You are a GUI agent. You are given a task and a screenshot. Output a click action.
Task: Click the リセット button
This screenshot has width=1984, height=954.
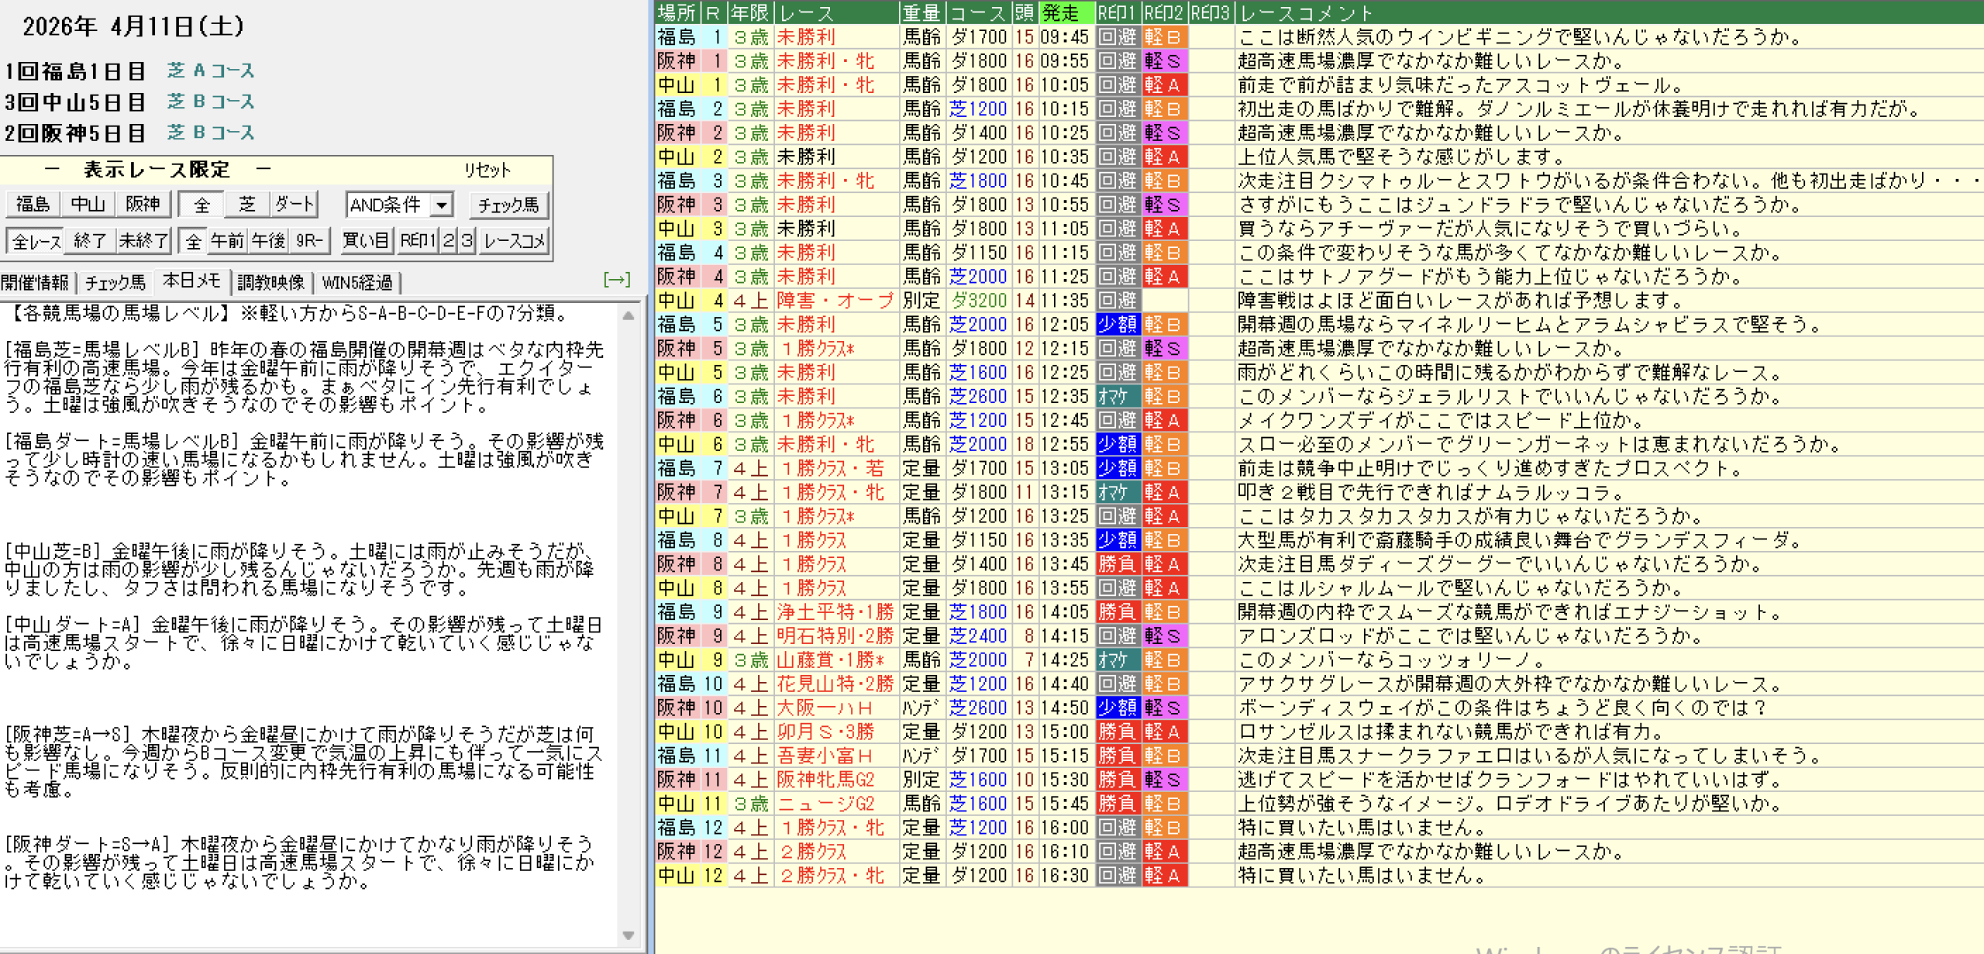pos(487,170)
